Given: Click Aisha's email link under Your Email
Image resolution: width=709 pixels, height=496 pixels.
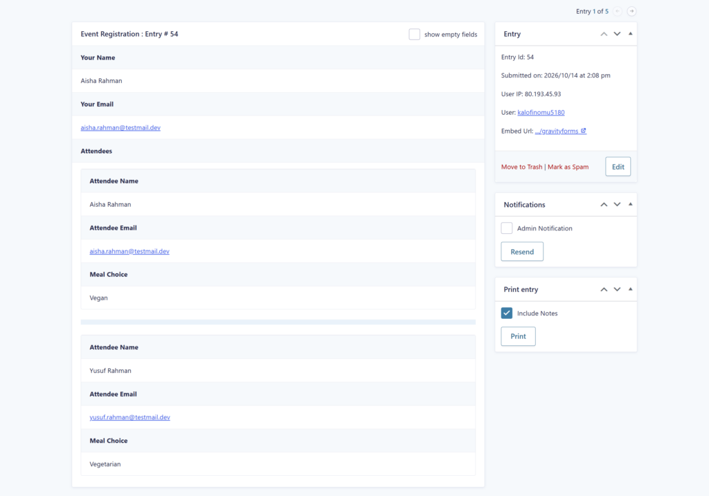Looking at the screenshot, I should [x=120, y=128].
